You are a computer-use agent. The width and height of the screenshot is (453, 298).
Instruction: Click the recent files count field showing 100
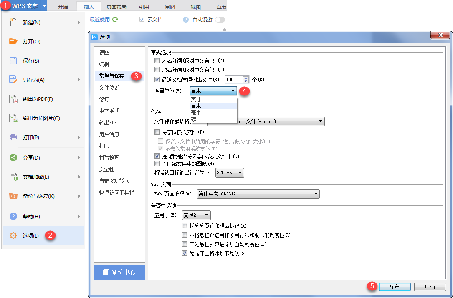234,80
